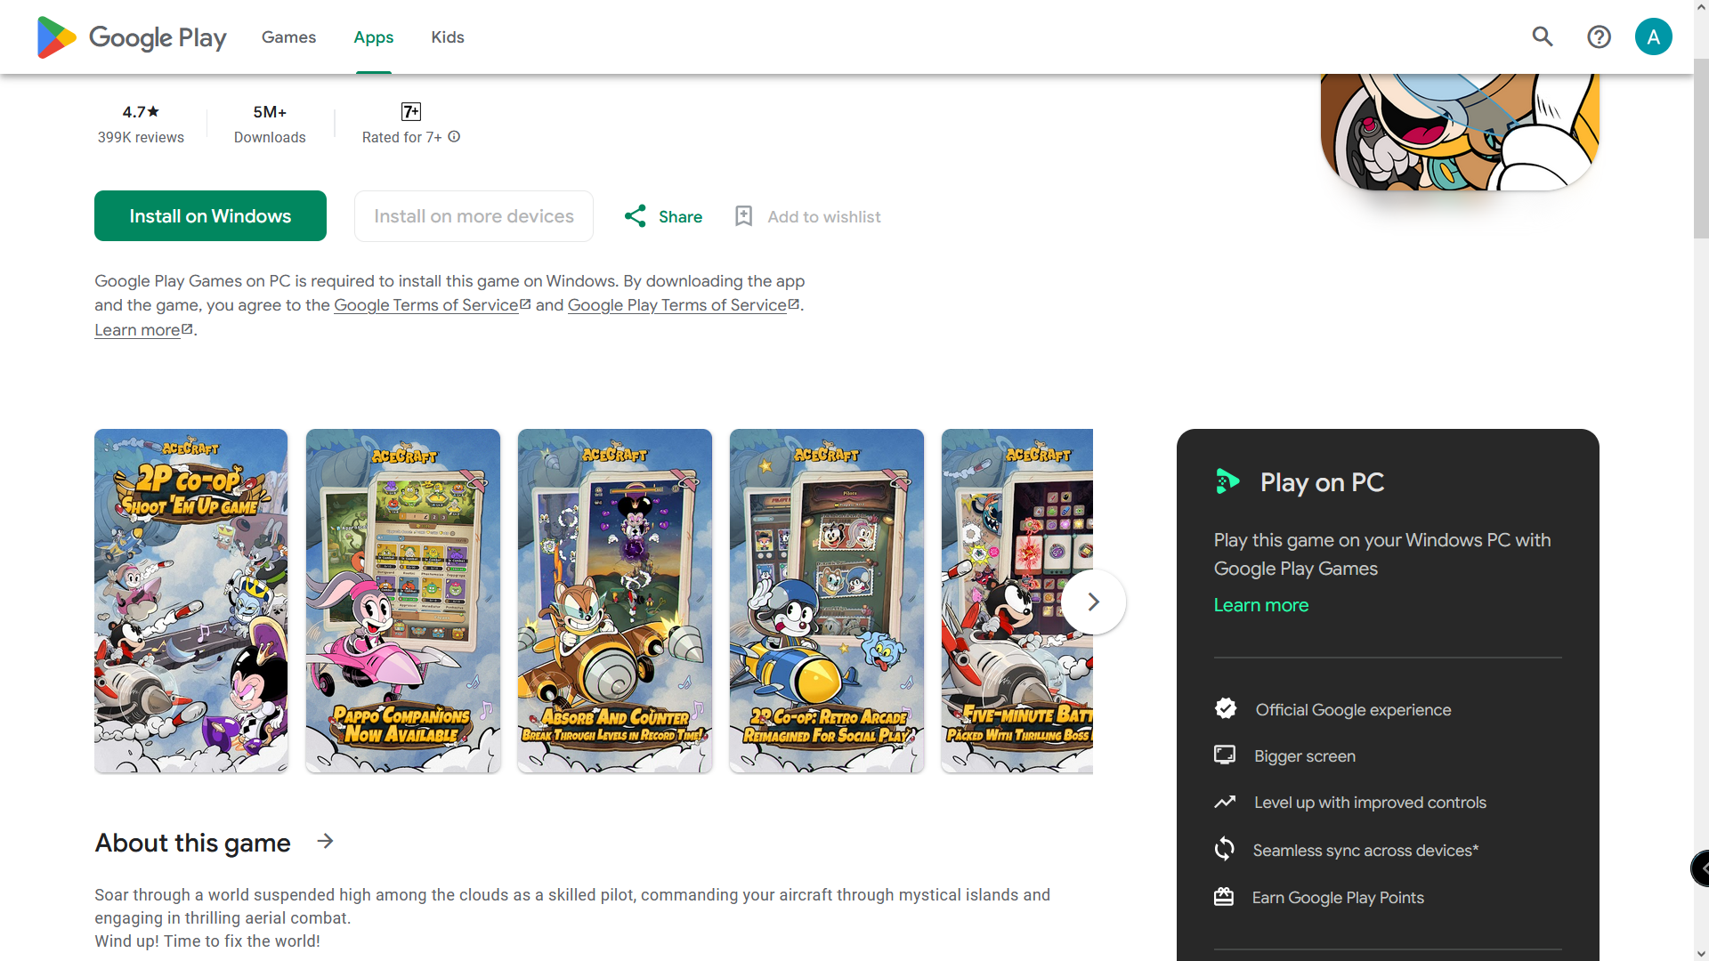The image size is (1709, 961).
Task: Click the Seamless sync icon
Action: 1225,849
